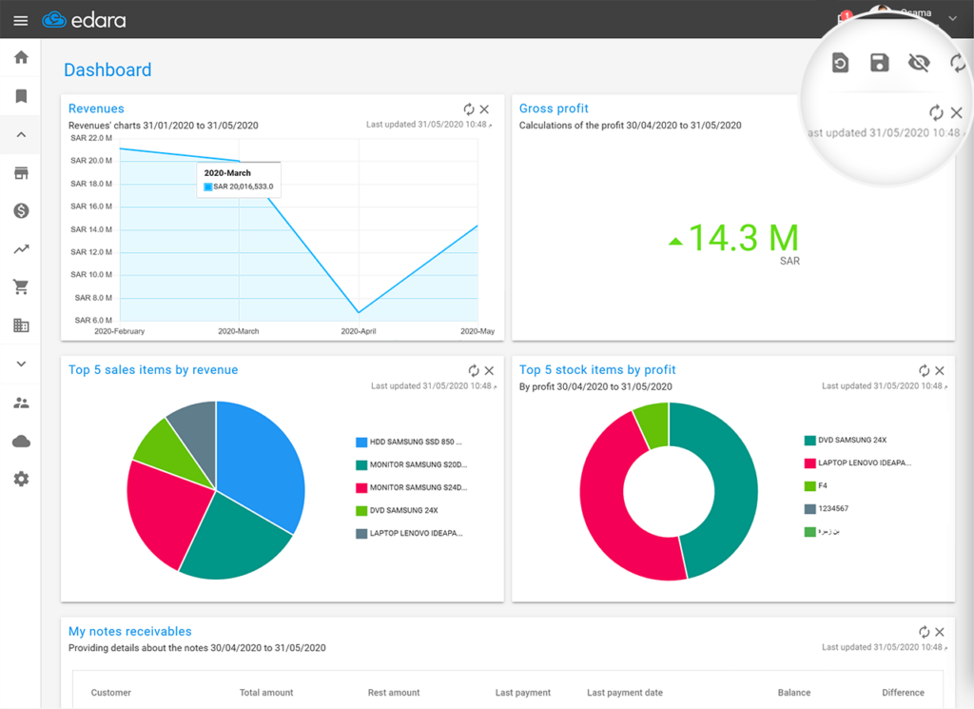Sort by Last payment date column
Viewport: 974px width, 709px height.
coord(625,692)
